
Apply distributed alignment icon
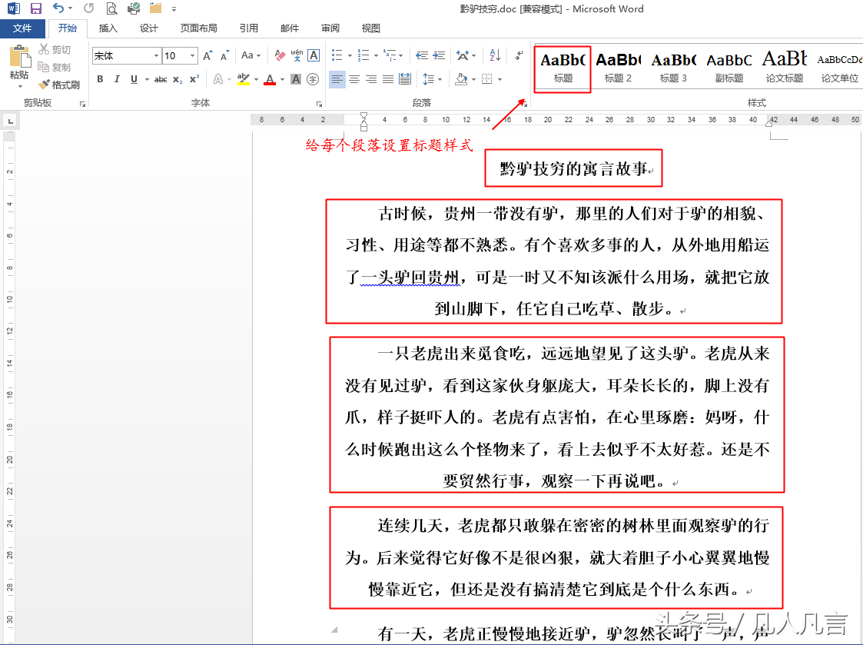(x=405, y=79)
